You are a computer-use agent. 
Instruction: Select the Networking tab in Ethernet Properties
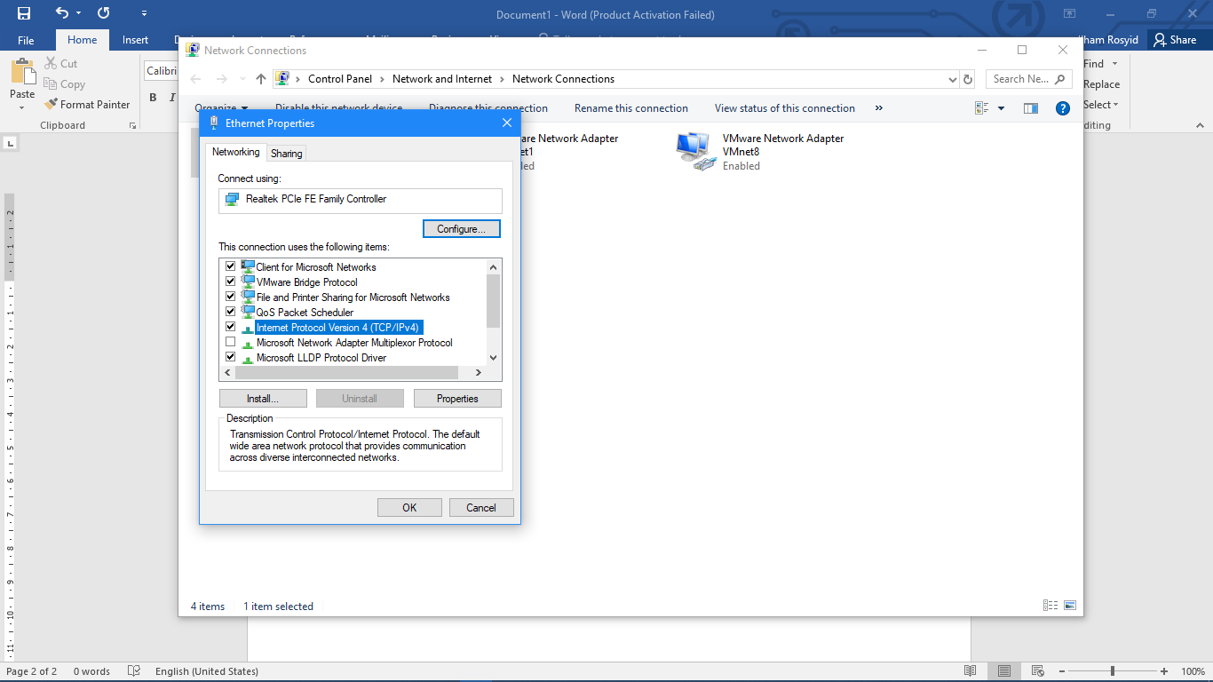[236, 152]
